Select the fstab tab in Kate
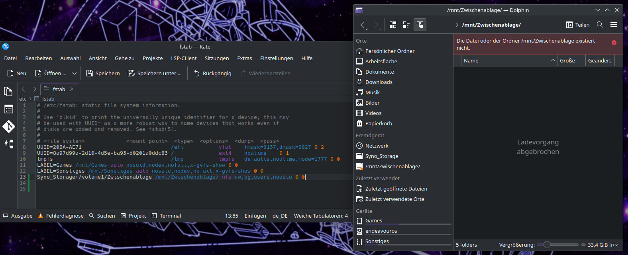This screenshot has height=255, width=628. (59, 89)
